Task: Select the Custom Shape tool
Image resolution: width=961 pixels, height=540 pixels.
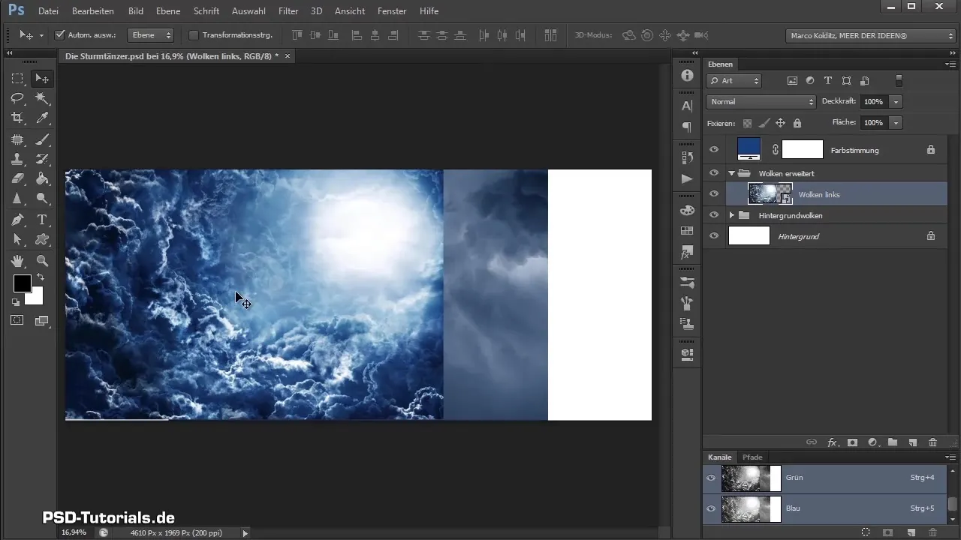Action: coord(42,240)
